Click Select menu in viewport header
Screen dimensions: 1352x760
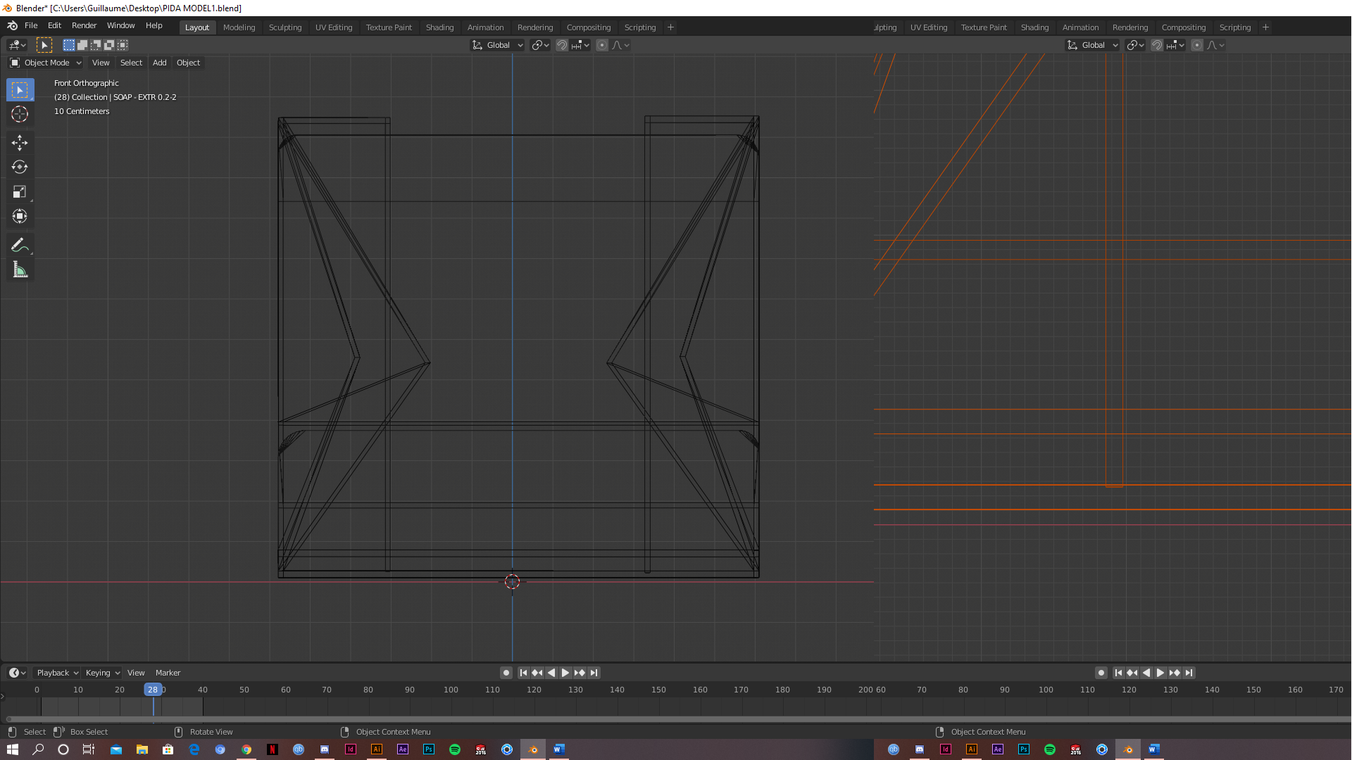131,63
